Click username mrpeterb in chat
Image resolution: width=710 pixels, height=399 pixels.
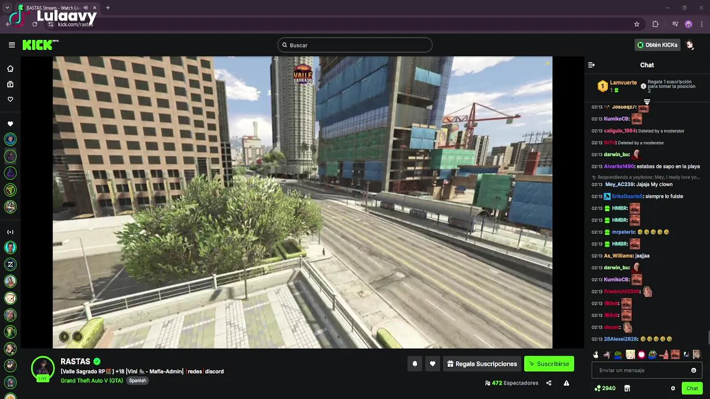tap(622, 232)
